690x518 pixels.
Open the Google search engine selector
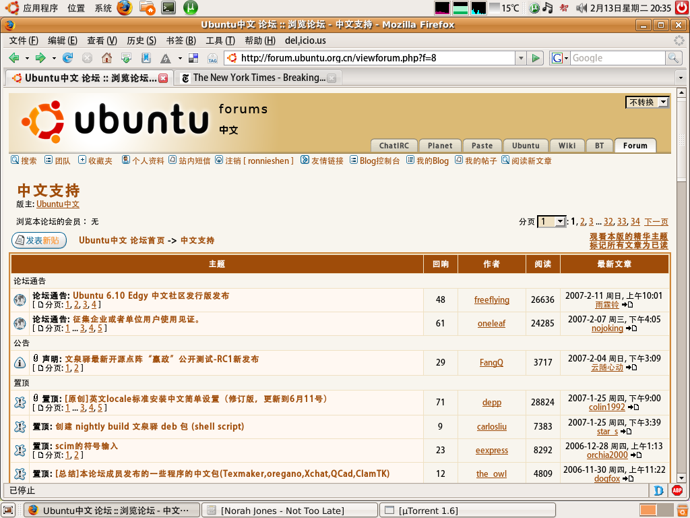[559, 58]
